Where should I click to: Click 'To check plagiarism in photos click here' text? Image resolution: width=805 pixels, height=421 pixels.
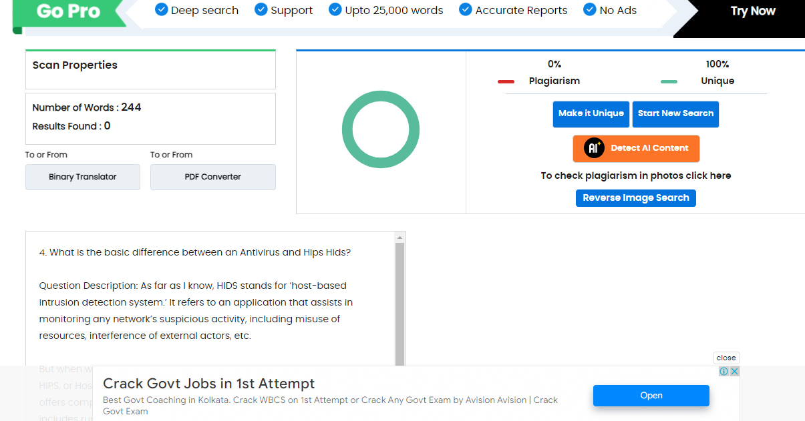click(636, 176)
